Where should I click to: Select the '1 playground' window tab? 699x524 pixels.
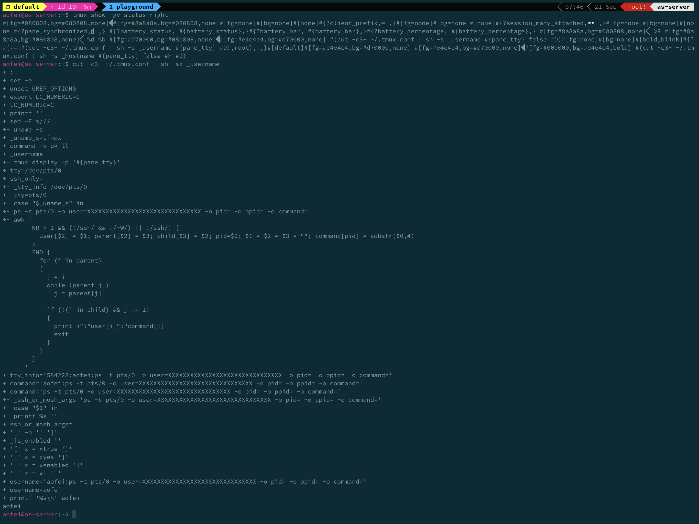[x=131, y=7]
